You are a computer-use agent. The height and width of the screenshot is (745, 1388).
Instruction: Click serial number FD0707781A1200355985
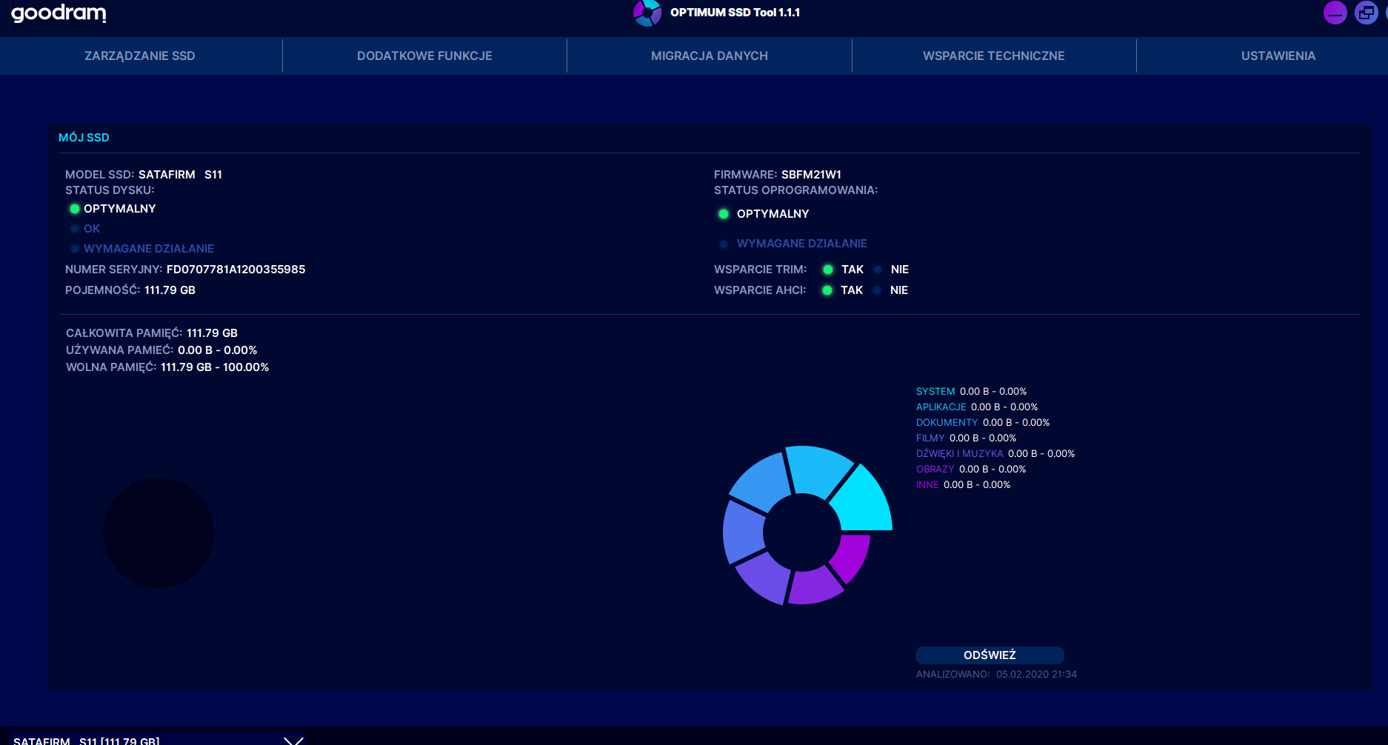coord(236,270)
